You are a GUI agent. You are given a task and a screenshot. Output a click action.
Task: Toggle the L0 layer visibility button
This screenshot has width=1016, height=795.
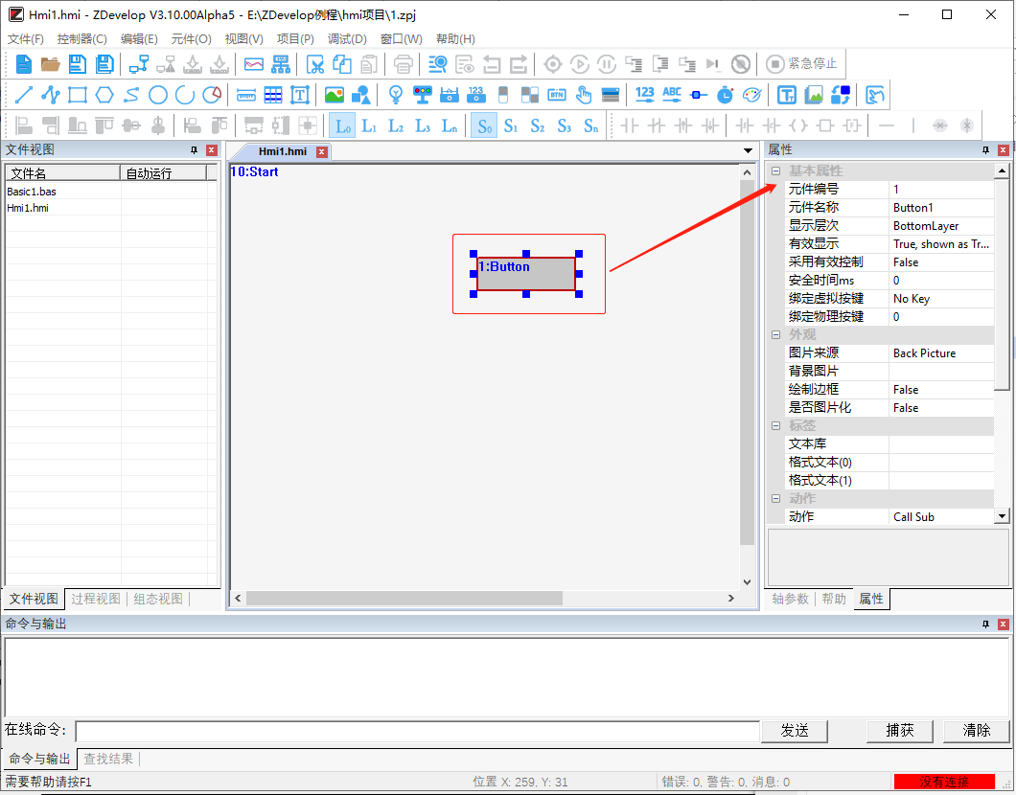click(342, 125)
